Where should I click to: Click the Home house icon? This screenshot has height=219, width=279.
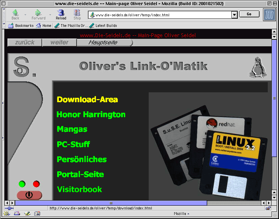coord(38,26)
